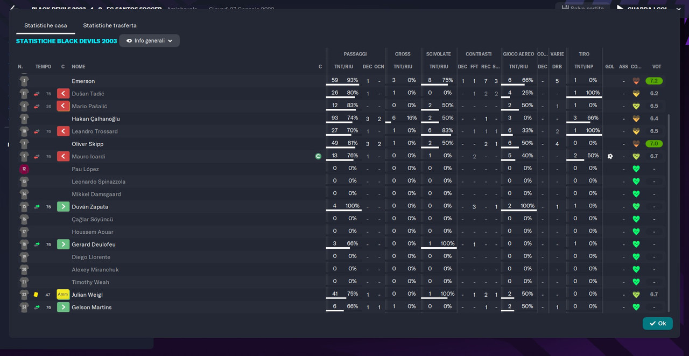Screen dimensions: 689x356
Task: Sort by the ASS column header
Action: click(623, 67)
